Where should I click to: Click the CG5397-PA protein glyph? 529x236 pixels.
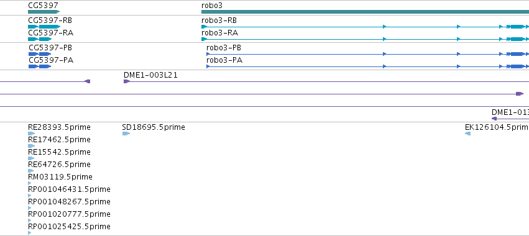click(x=40, y=66)
